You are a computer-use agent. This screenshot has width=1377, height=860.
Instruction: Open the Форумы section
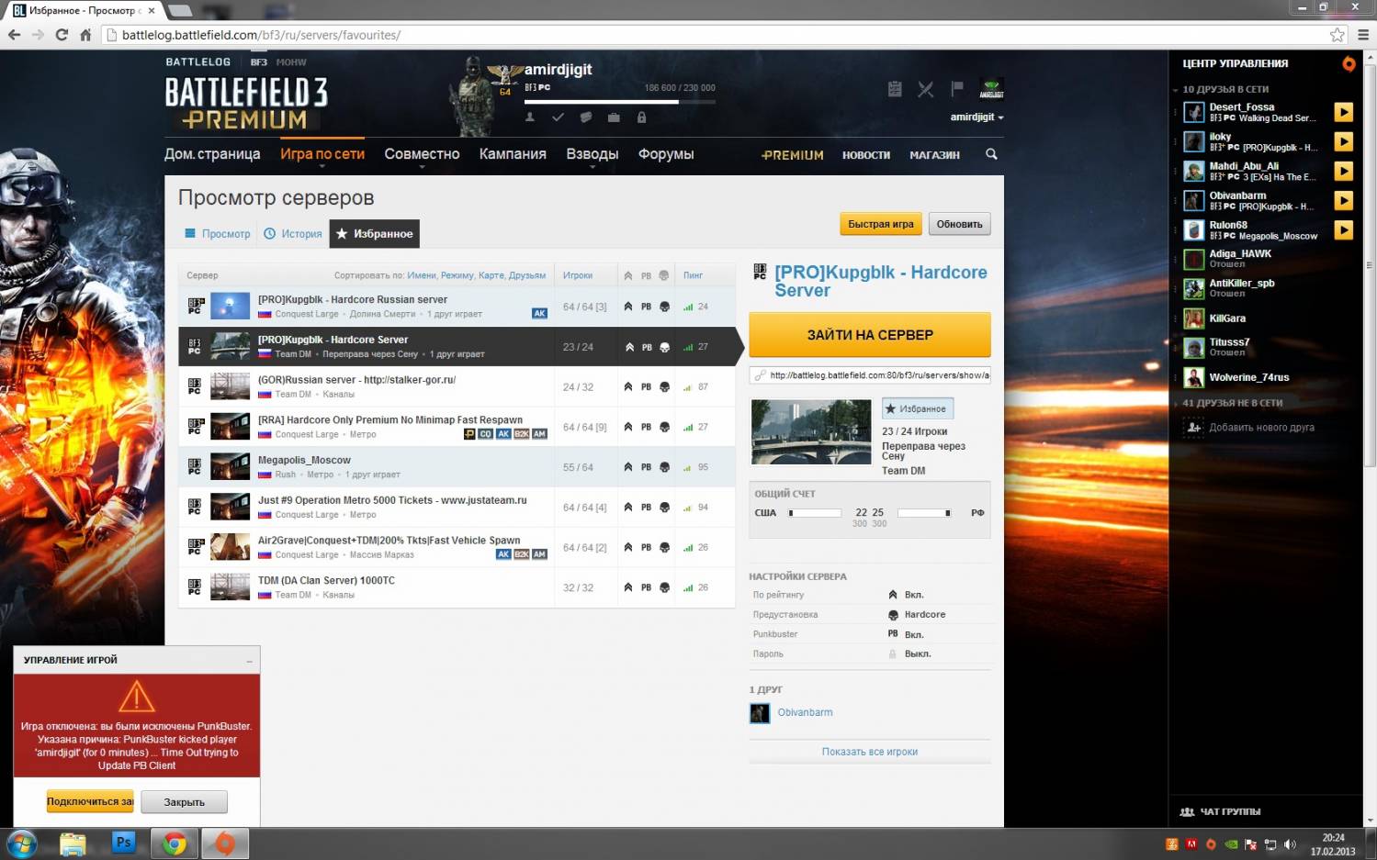666,154
